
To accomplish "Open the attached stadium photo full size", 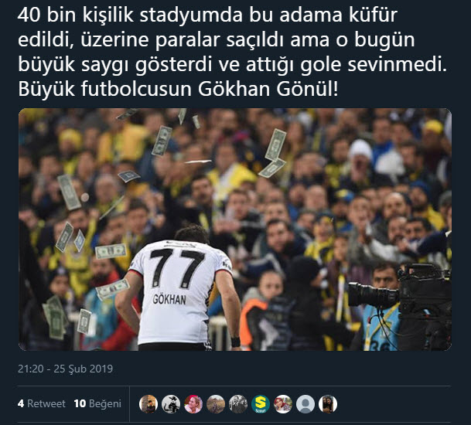I will [235, 229].
